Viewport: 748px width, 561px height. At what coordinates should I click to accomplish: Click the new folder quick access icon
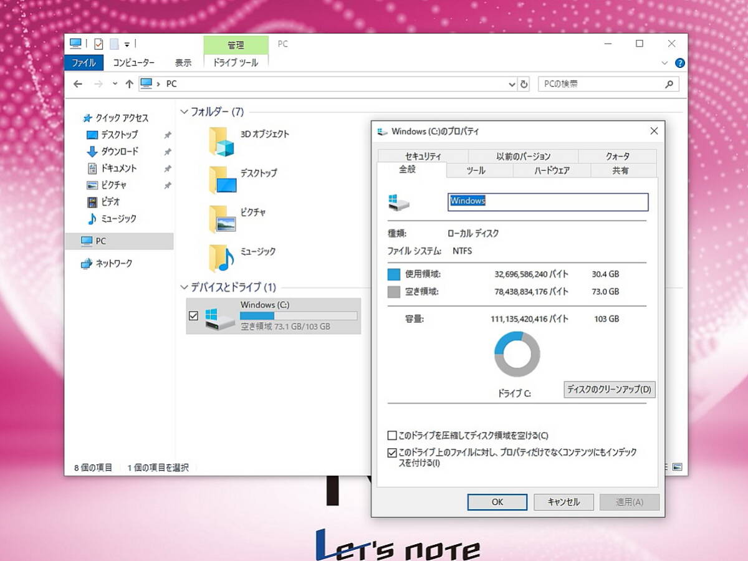114,44
